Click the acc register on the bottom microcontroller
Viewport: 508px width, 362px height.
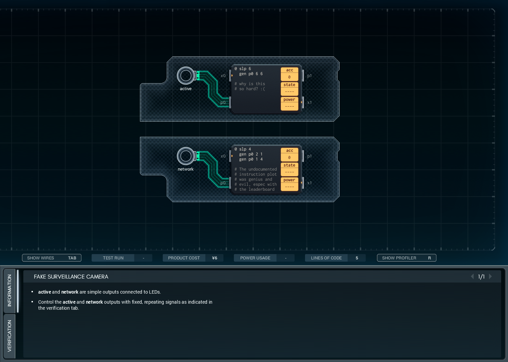coord(289,155)
